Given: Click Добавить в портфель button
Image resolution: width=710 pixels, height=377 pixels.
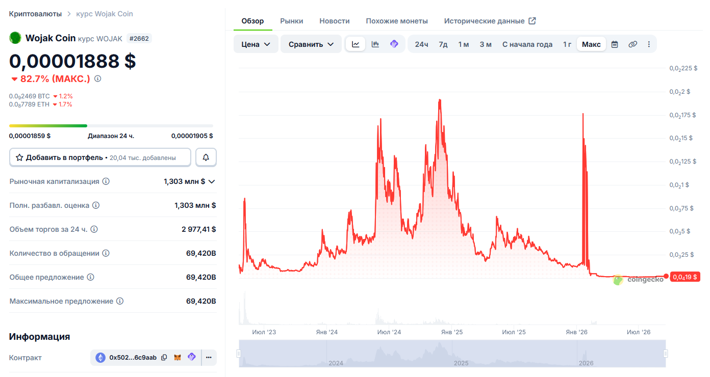Looking at the screenshot, I should tap(100, 157).
